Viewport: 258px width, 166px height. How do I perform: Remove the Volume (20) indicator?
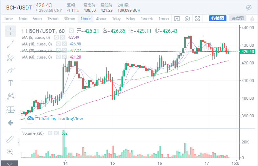coord(56,133)
